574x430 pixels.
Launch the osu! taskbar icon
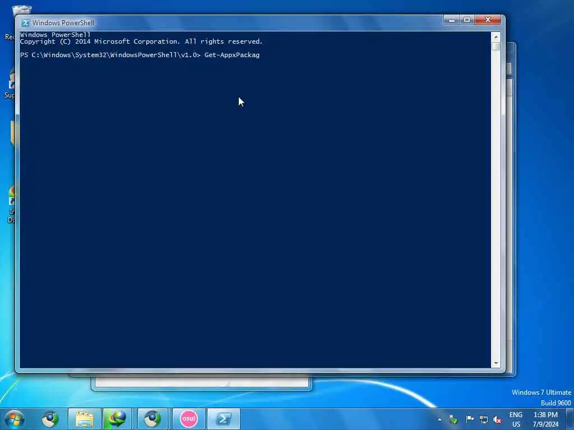click(189, 419)
